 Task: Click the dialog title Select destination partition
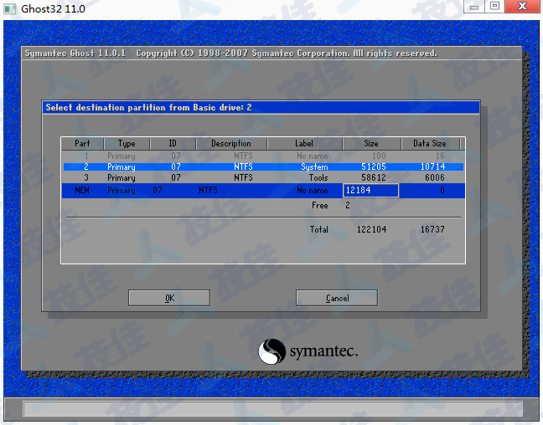click(148, 108)
